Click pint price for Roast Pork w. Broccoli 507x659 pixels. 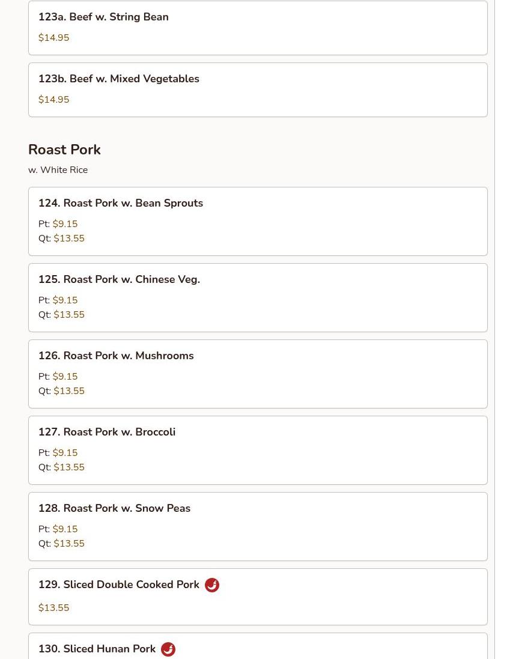[65, 453]
